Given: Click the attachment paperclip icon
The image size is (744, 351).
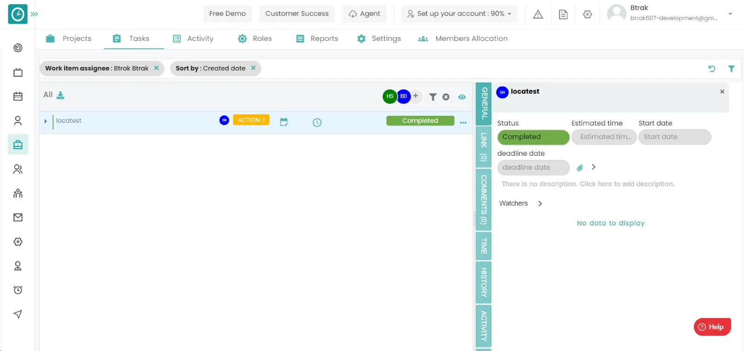Looking at the screenshot, I should [580, 168].
